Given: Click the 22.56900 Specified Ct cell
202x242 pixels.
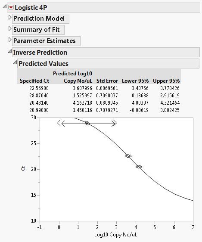Looking at the screenshot, I should 39,88.
